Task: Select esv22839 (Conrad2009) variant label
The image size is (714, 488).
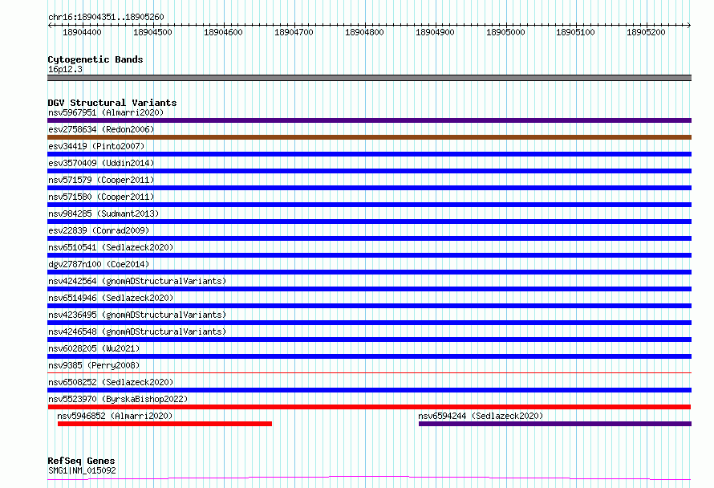Action: pos(99,230)
